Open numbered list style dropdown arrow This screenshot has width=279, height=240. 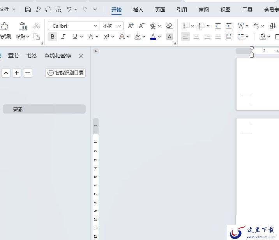[208, 26]
